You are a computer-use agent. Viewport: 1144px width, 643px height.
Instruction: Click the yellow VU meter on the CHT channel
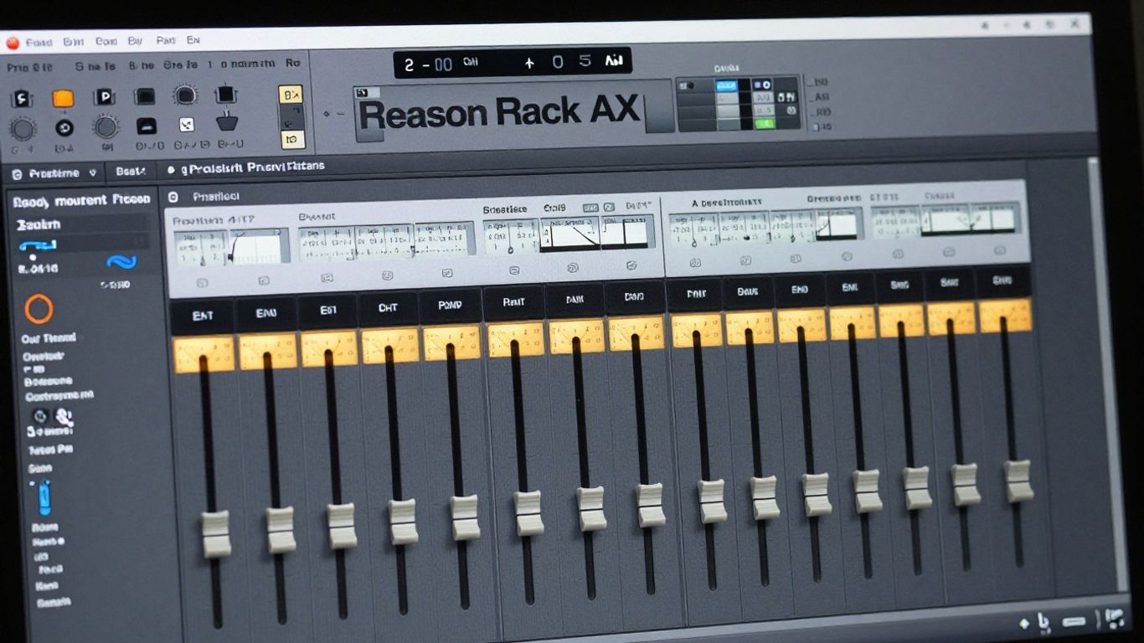(x=389, y=345)
